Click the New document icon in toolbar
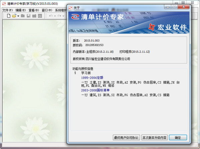The image size is (200, 149). pos(9,16)
